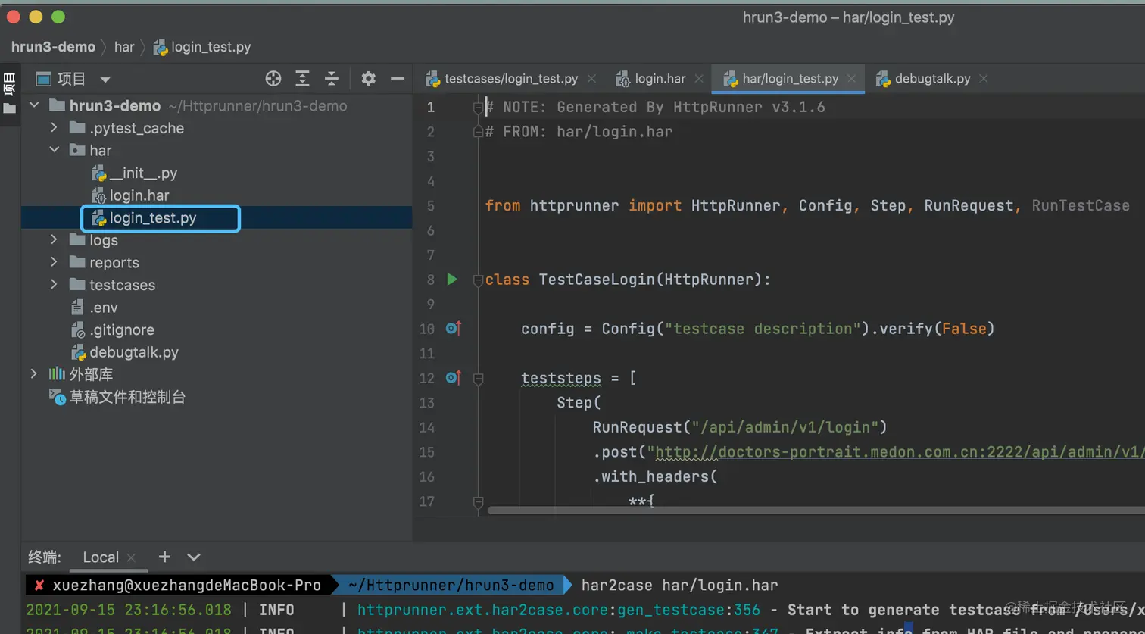Hide the project tool window
Image resolution: width=1145 pixels, height=634 pixels.
click(x=398, y=79)
